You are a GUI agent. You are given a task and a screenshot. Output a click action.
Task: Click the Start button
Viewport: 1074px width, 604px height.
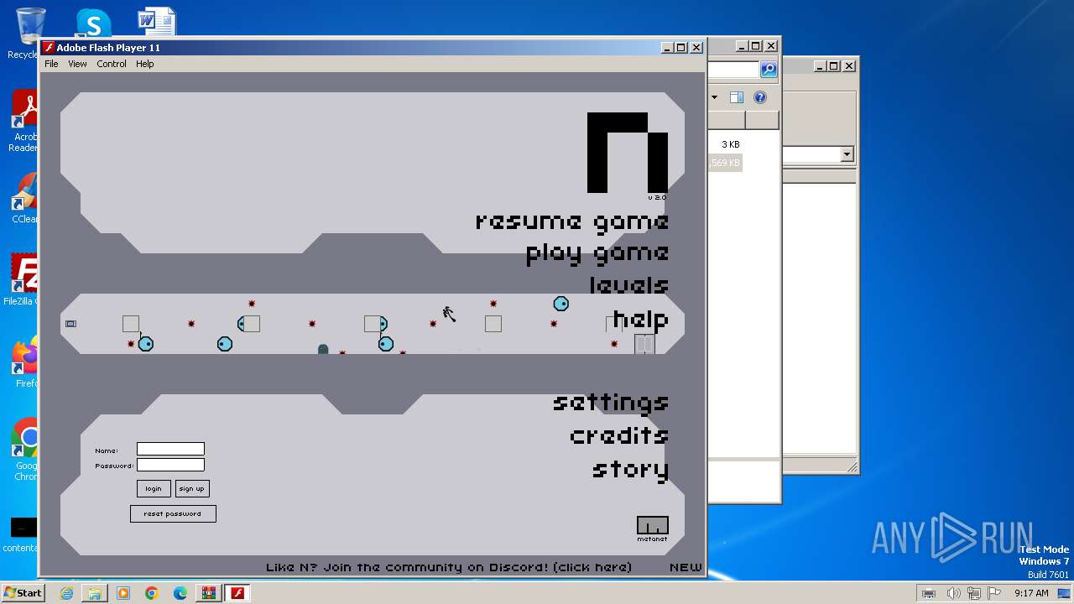pos(23,593)
